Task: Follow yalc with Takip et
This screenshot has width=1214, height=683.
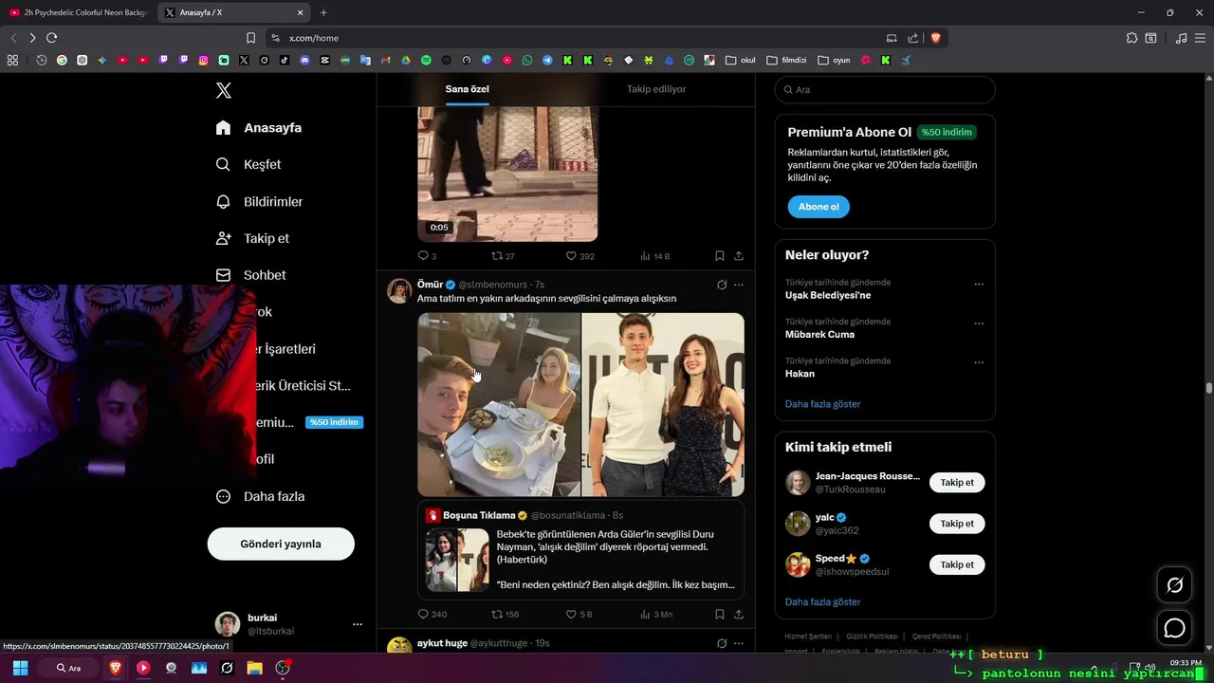Action: [957, 524]
